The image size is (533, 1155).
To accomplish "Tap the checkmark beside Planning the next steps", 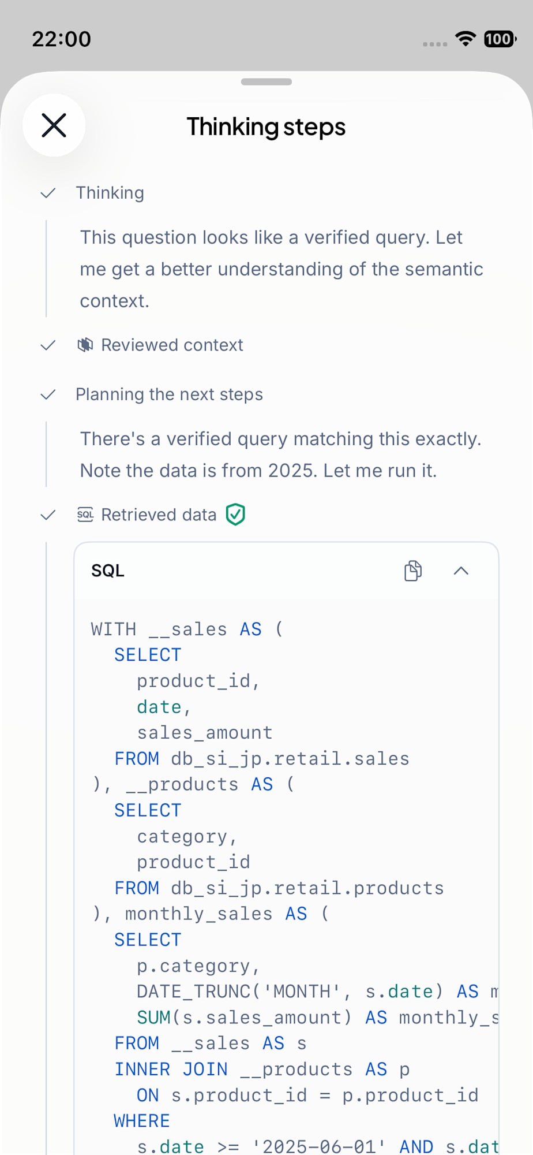I will [48, 394].
